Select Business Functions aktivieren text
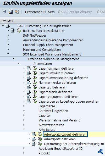The height and width of the screenshot is (156, 105). pos(43,31)
